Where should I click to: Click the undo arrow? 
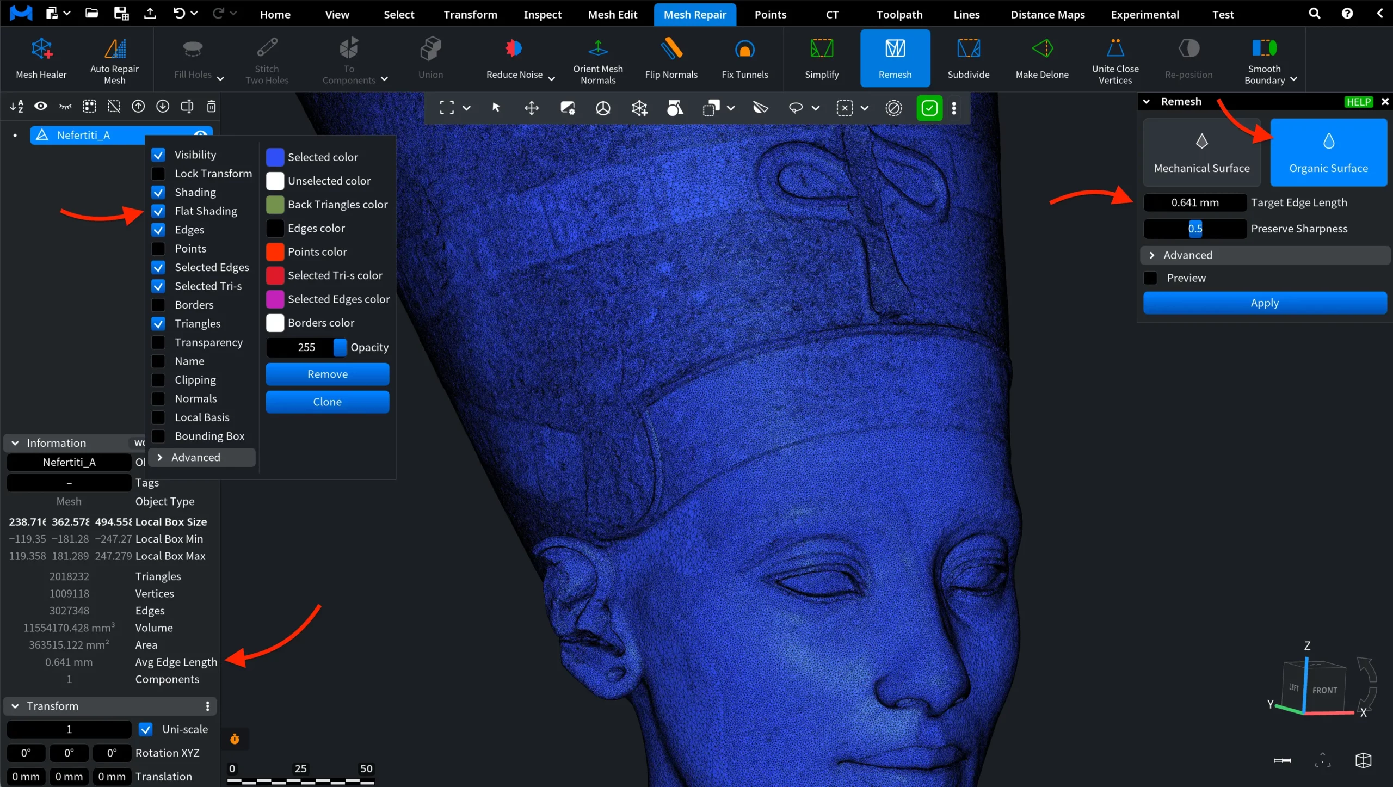point(178,14)
